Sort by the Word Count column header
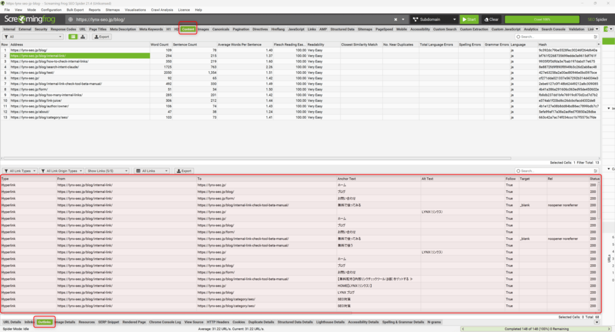 tap(160, 44)
